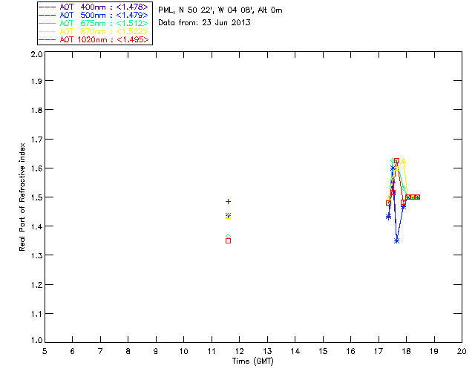The height and width of the screenshot is (380, 475).
Task: Click the yellow triangle peak near time 17.9
Action: coord(403,161)
